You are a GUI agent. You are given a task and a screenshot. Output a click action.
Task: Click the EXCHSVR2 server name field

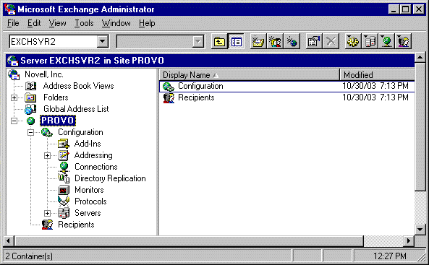[54, 42]
